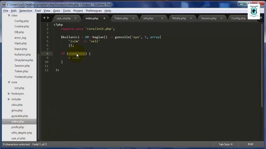The image size is (266, 149).
Task: Select the index.php tab
Action: 92,18
